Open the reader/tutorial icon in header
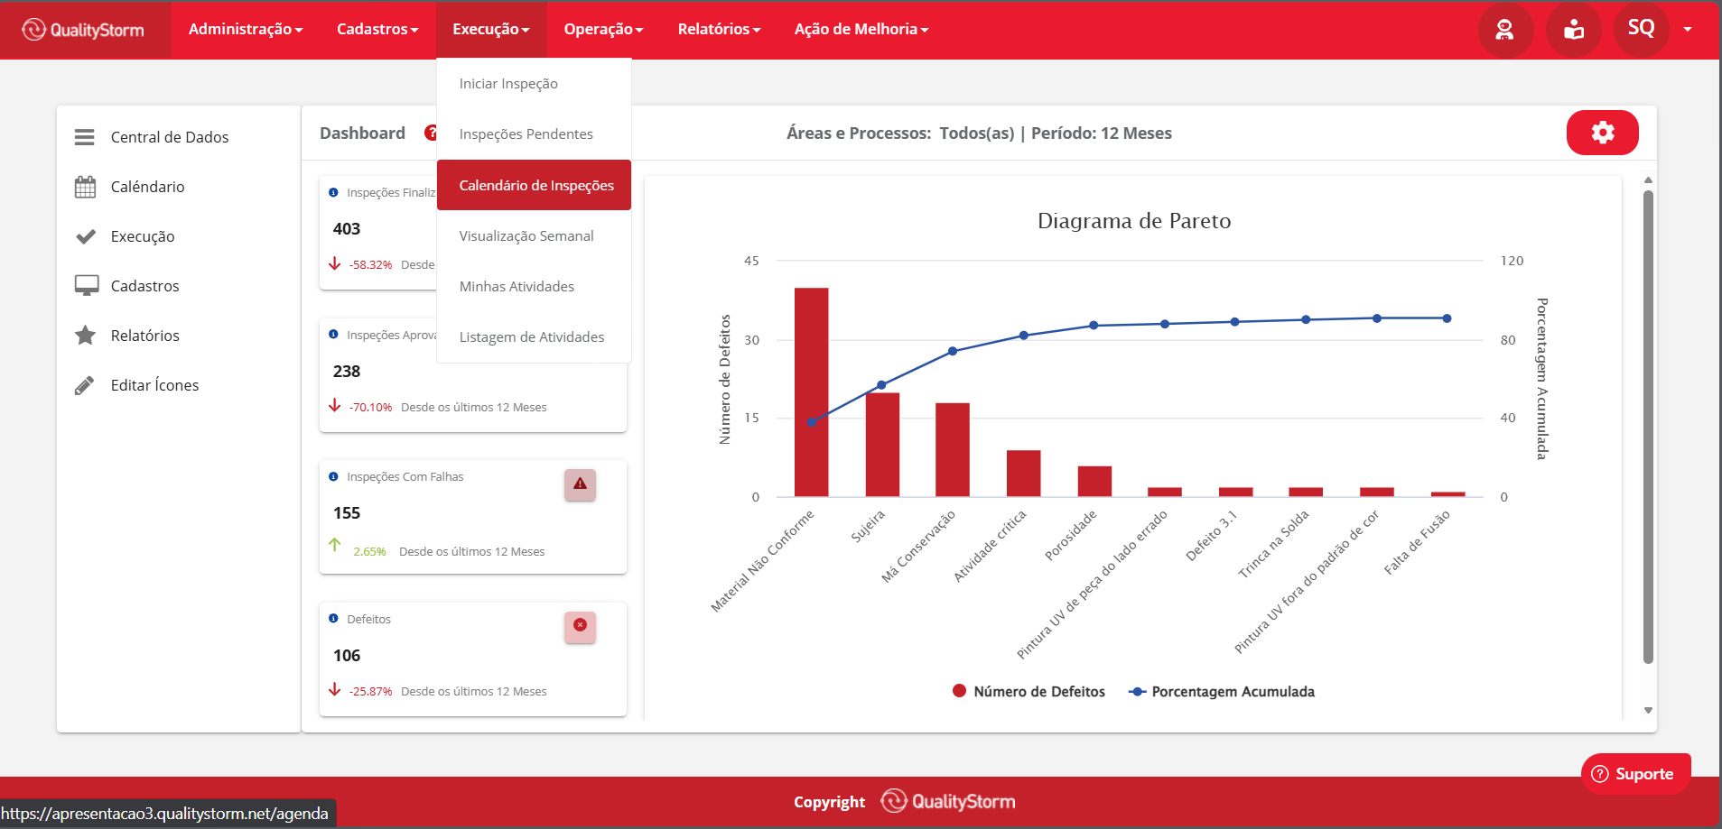 pyautogui.click(x=1573, y=30)
